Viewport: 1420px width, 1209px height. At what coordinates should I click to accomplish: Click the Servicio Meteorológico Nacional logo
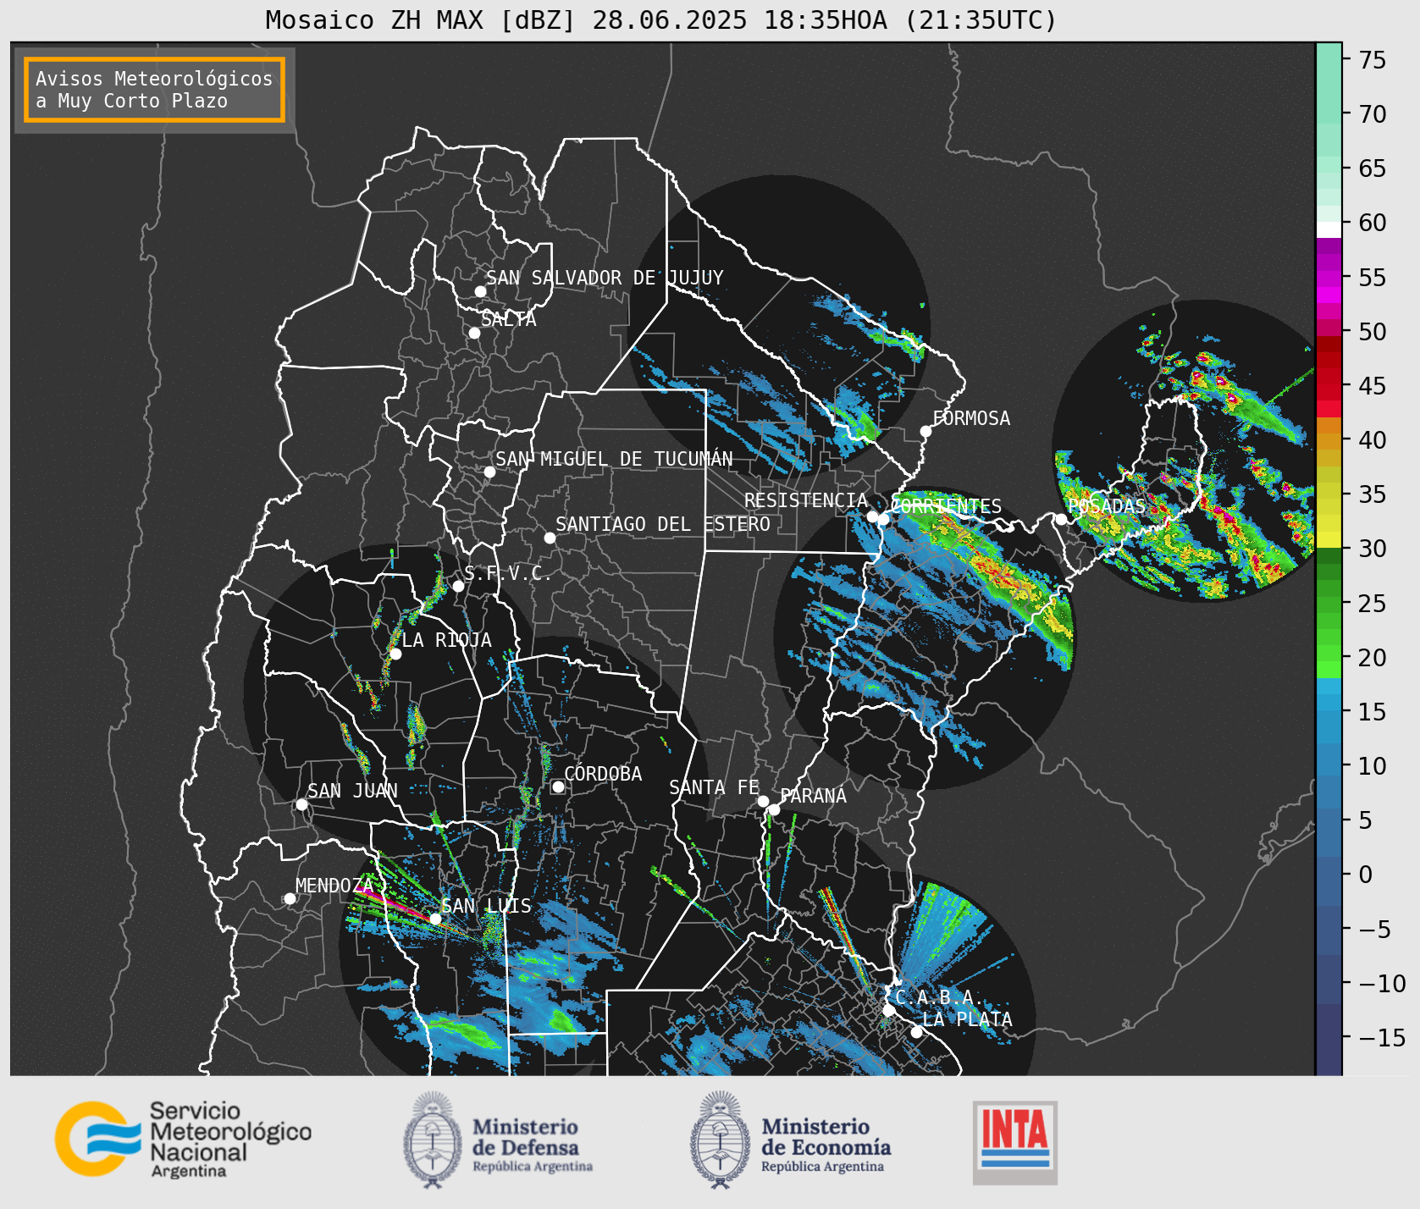point(183,1139)
